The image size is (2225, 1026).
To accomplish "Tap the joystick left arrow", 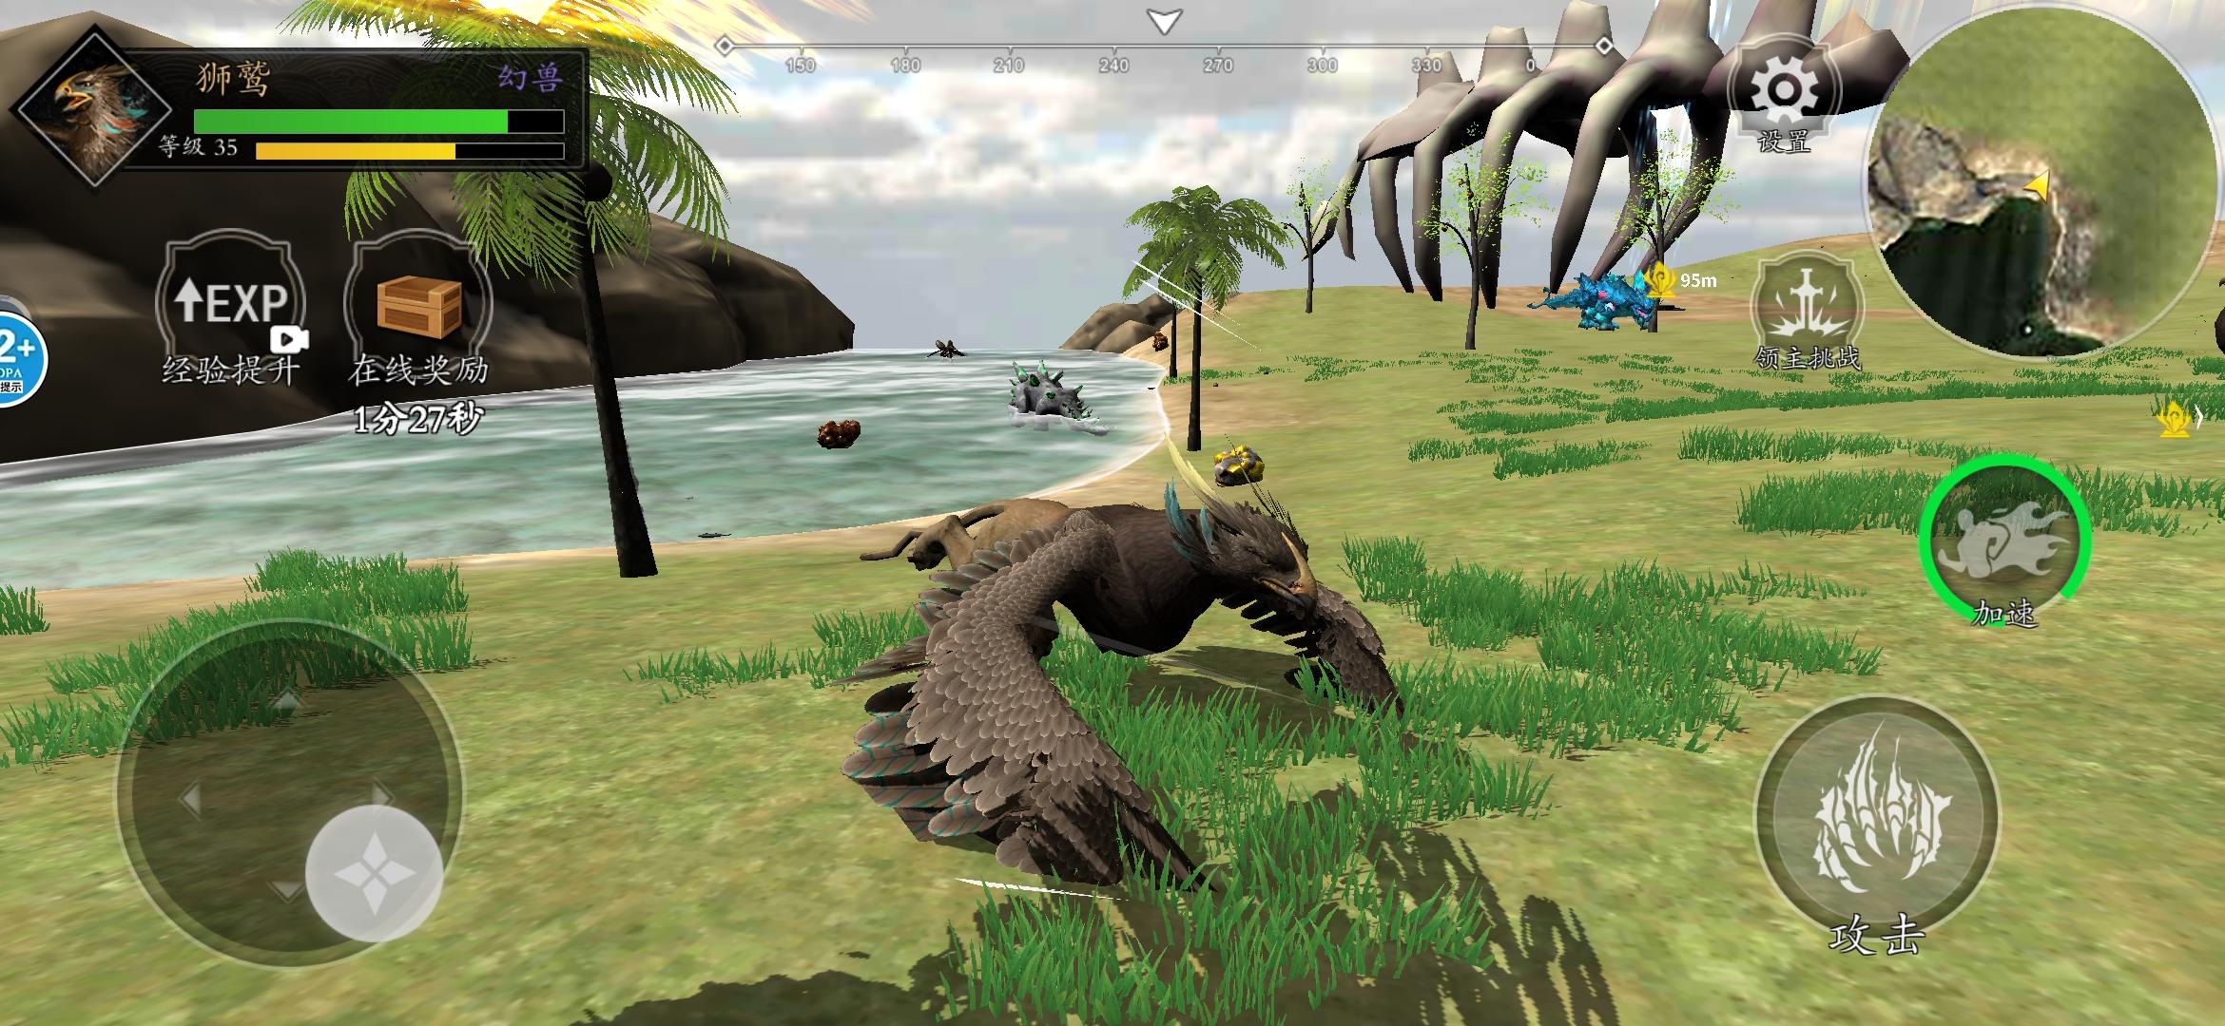I will pos(189,799).
